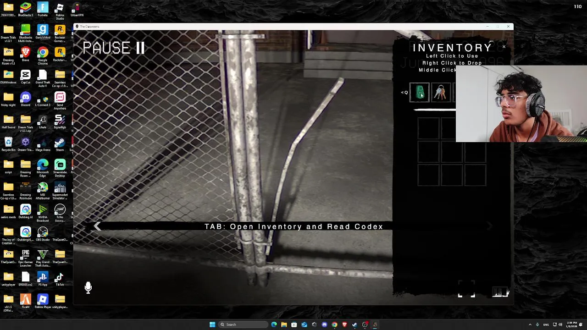The width and height of the screenshot is (587, 330).
Task: Open CapCut desktop shortcut
Action: pos(25,77)
